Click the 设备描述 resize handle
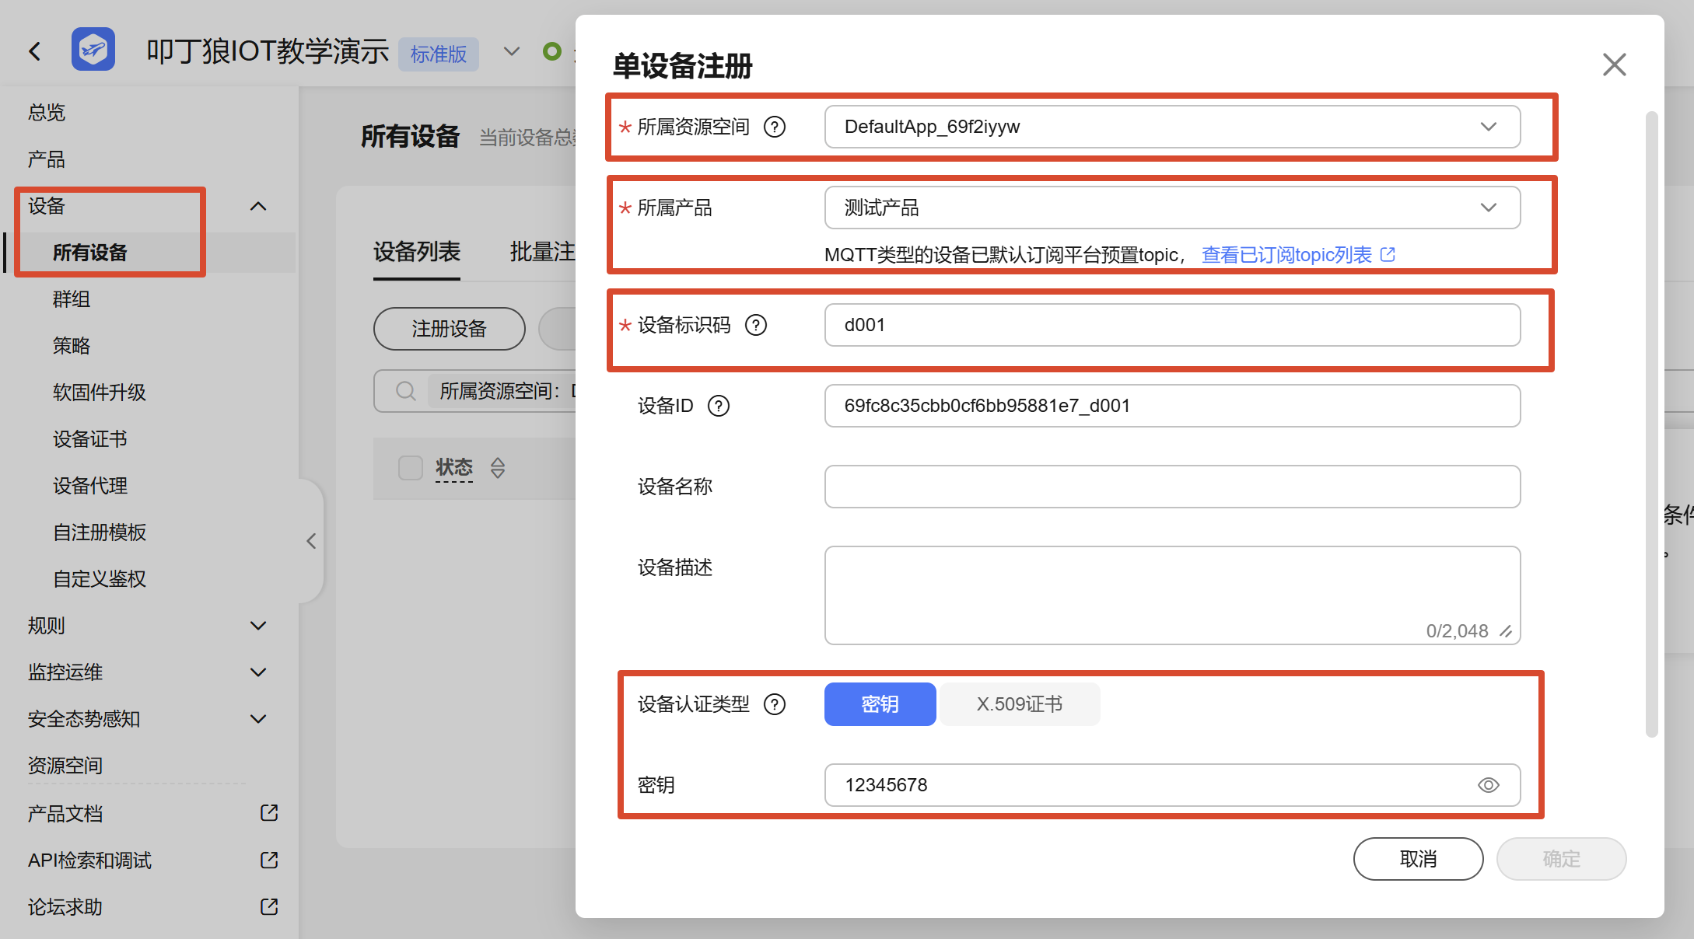Image resolution: width=1694 pixels, height=939 pixels. pos(1507,631)
